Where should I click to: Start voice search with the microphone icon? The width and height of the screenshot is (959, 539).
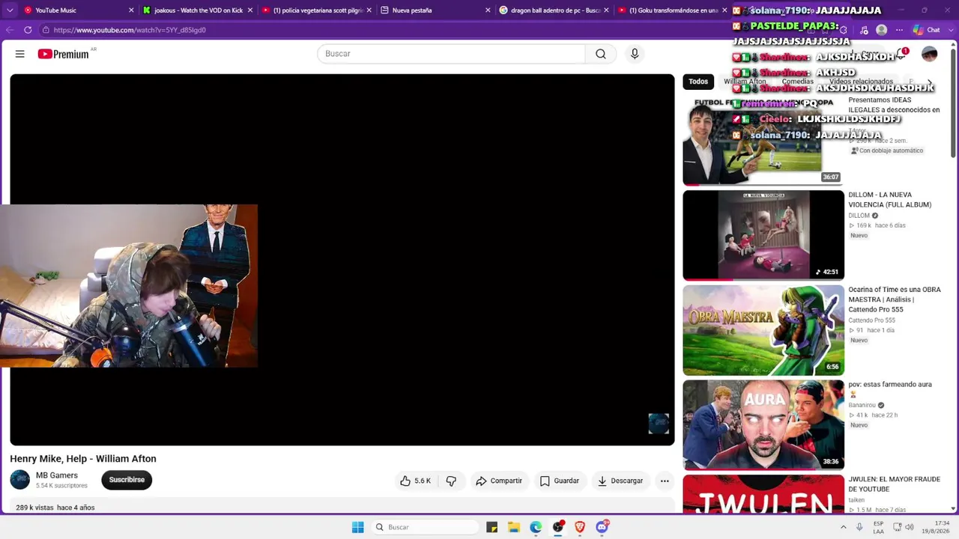click(635, 54)
